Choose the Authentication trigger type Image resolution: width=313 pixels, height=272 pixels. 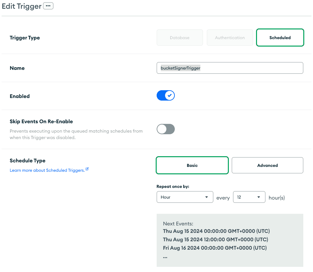230,38
